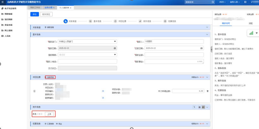Click the hamburger menu icon at top left
The height and width of the screenshot is (129, 259).
2,2
